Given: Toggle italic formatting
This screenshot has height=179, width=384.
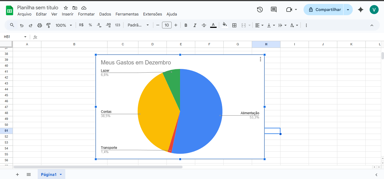Looking at the screenshot, I should 195,25.
